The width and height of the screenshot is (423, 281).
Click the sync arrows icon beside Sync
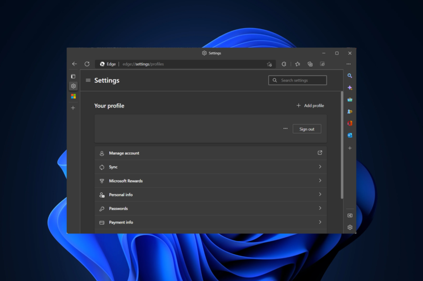[x=102, y=167]
